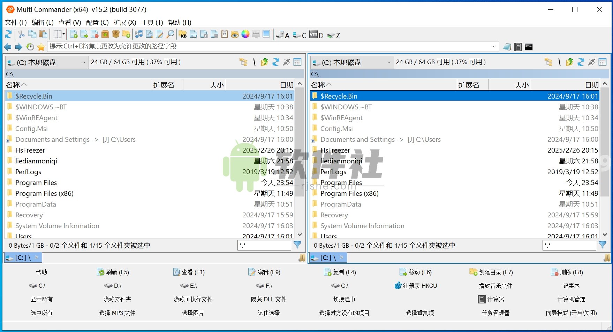The width and height of the screenshot is (613, 332).
Task: Toggle 隐藏可执行文件 to hide executables
Action: (192, 299)
